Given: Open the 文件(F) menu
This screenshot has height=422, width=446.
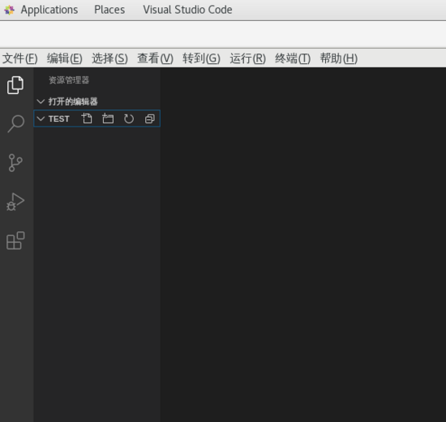Looking at the screenshot, I should coord(20,58).
